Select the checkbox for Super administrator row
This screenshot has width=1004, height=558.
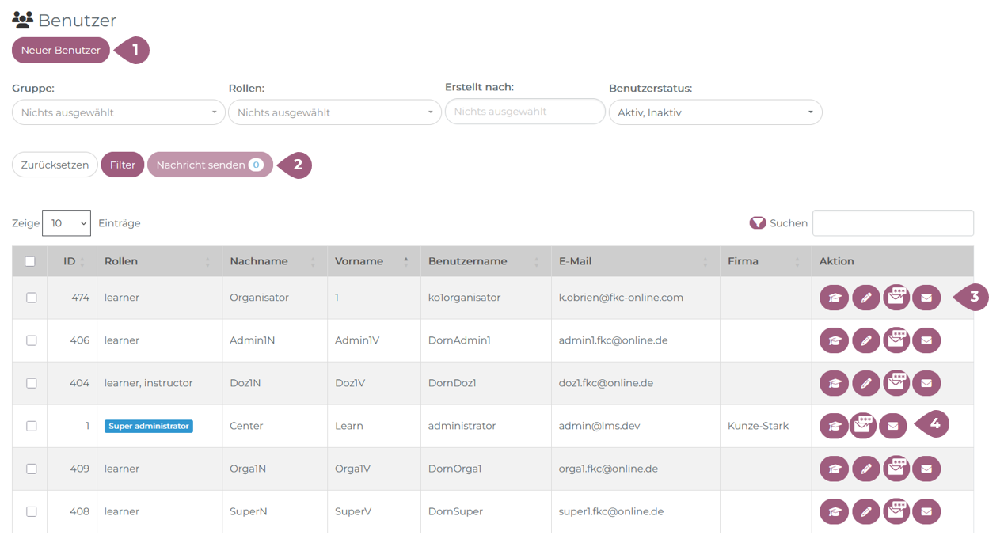tap(32, 426)
